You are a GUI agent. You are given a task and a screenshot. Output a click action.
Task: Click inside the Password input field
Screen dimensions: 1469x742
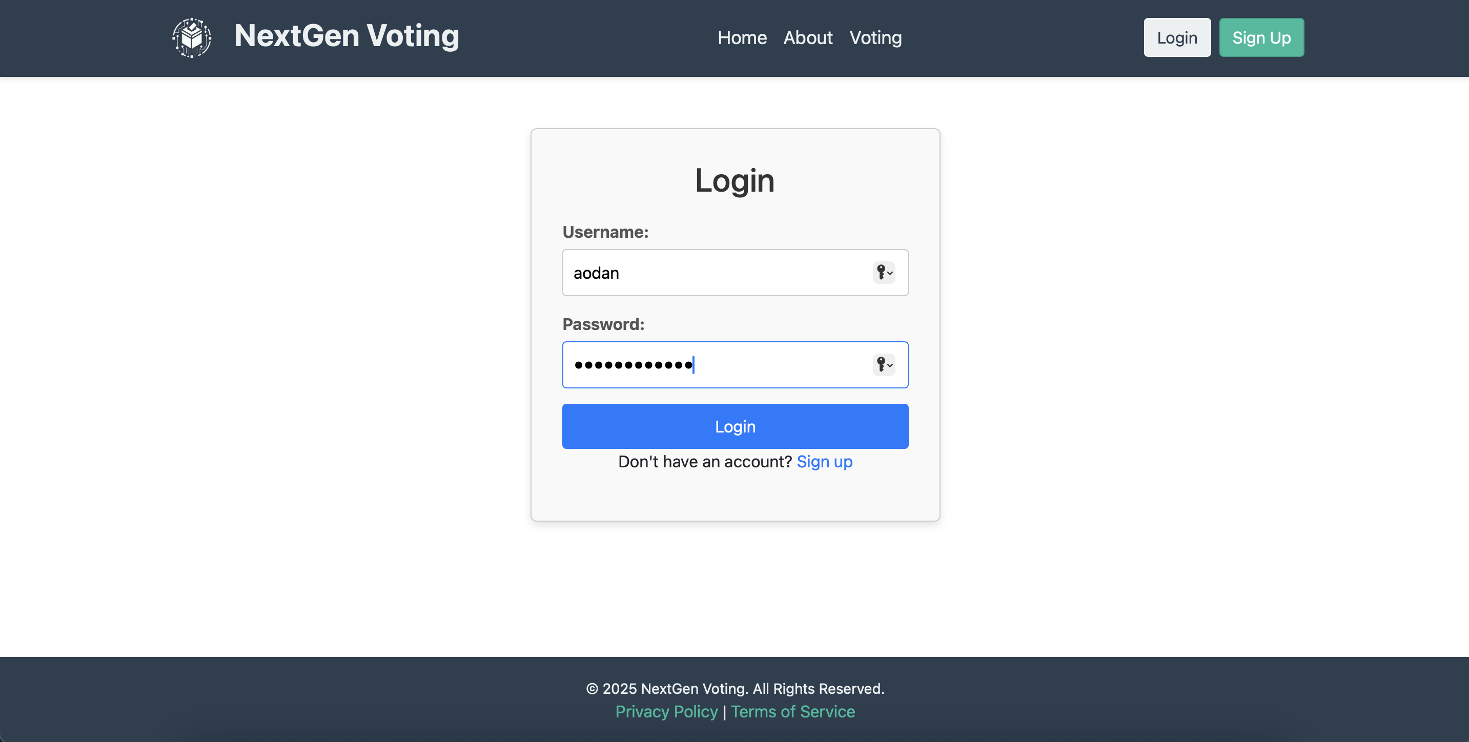coord(770,364)
